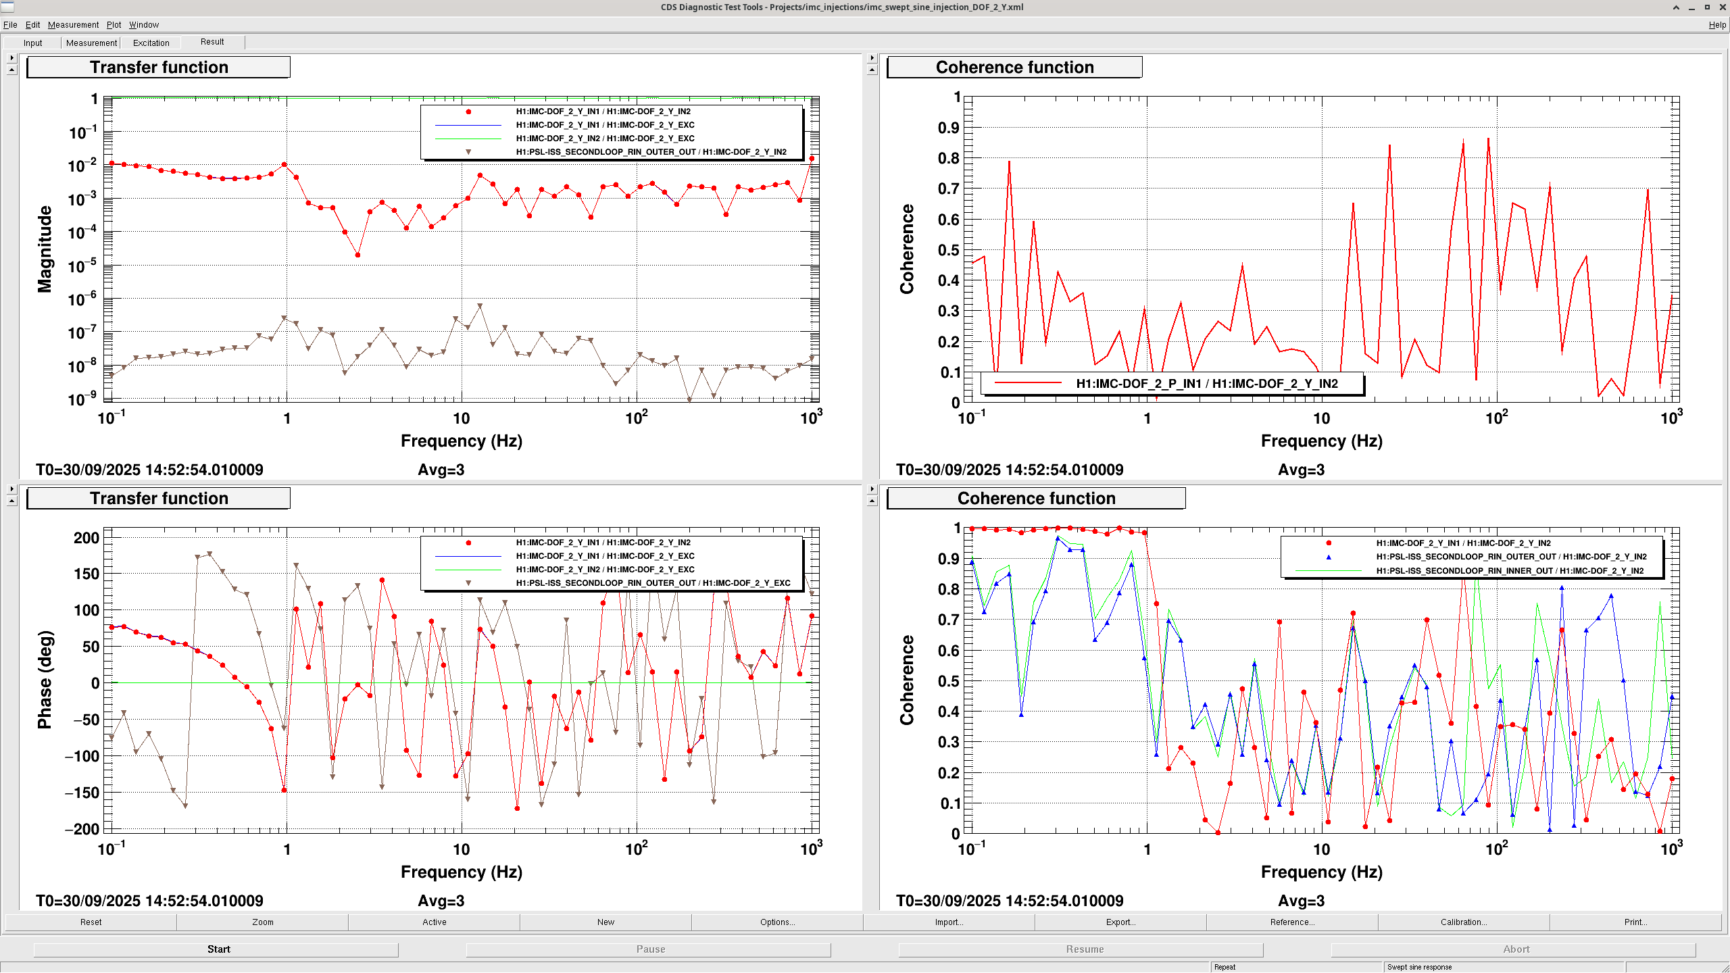Open the Plot menu
The height and width of the screenshot is (973, 1730).
coord(114,25)
